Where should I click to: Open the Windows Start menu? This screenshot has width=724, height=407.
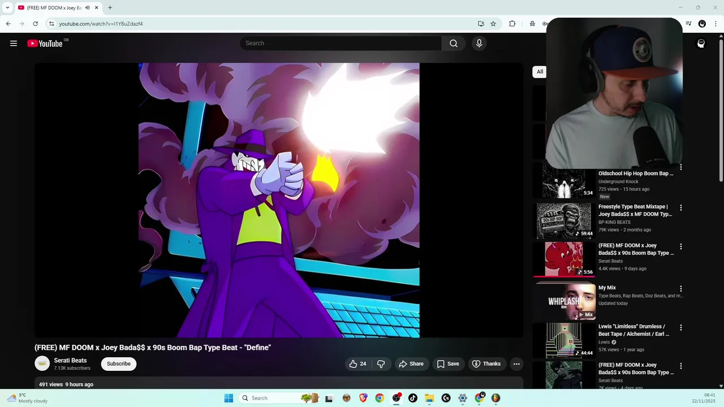pos(229,398)
